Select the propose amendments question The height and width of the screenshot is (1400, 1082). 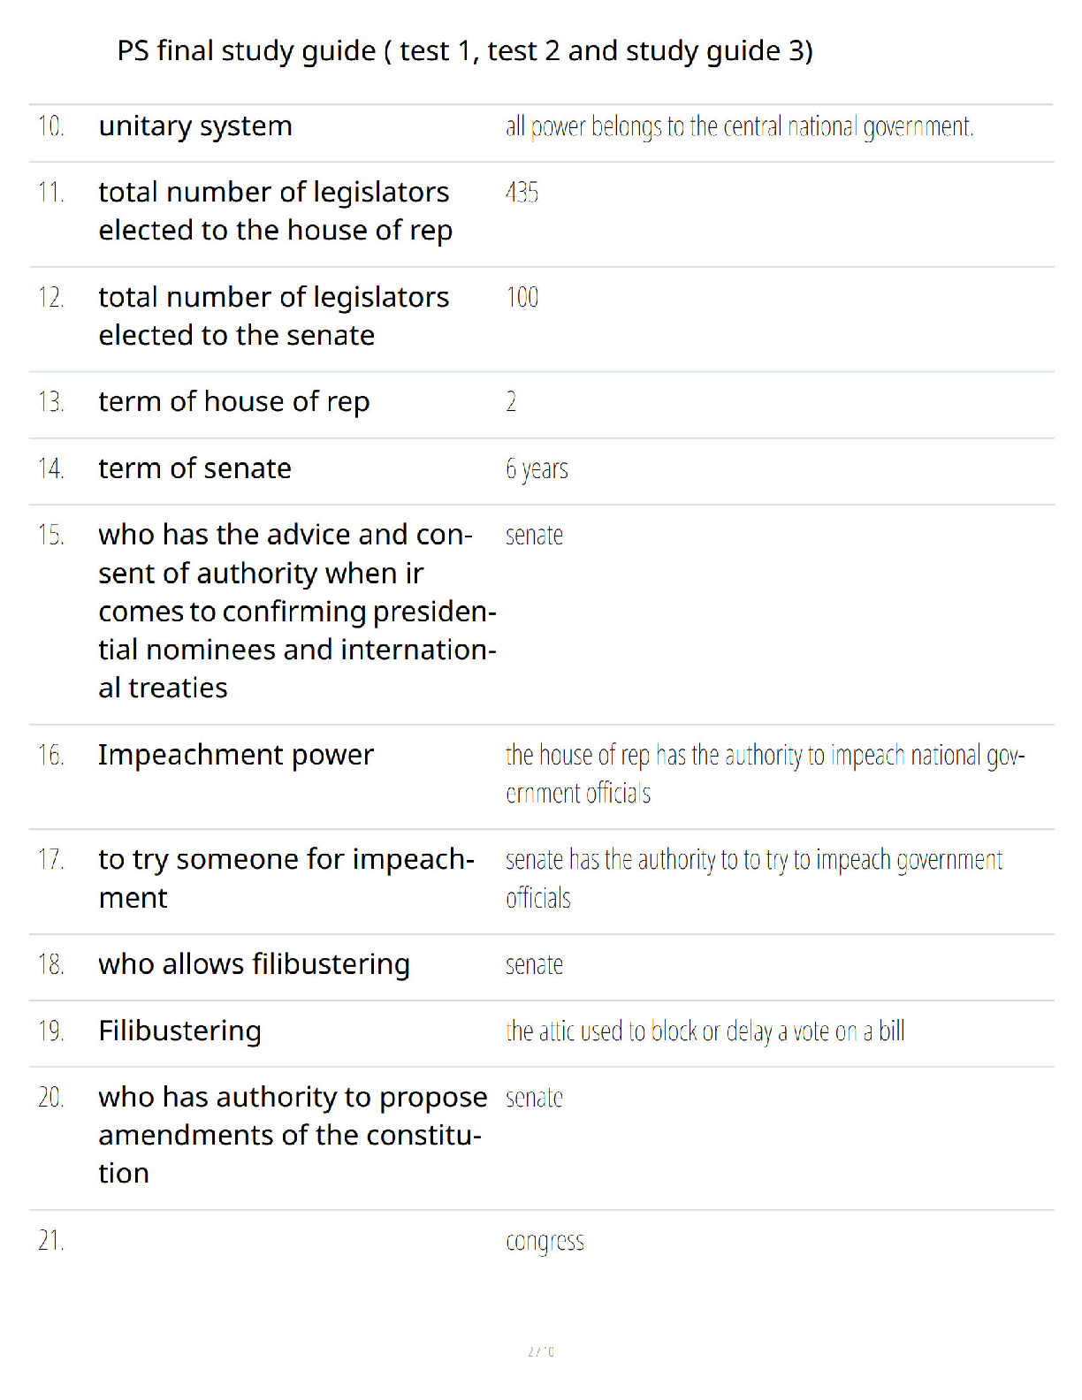pyautogui.click(x=293, y=1136)
